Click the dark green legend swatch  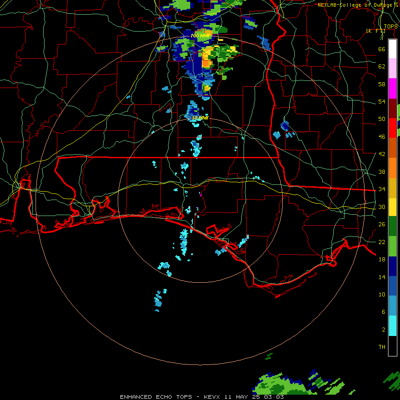392,226
